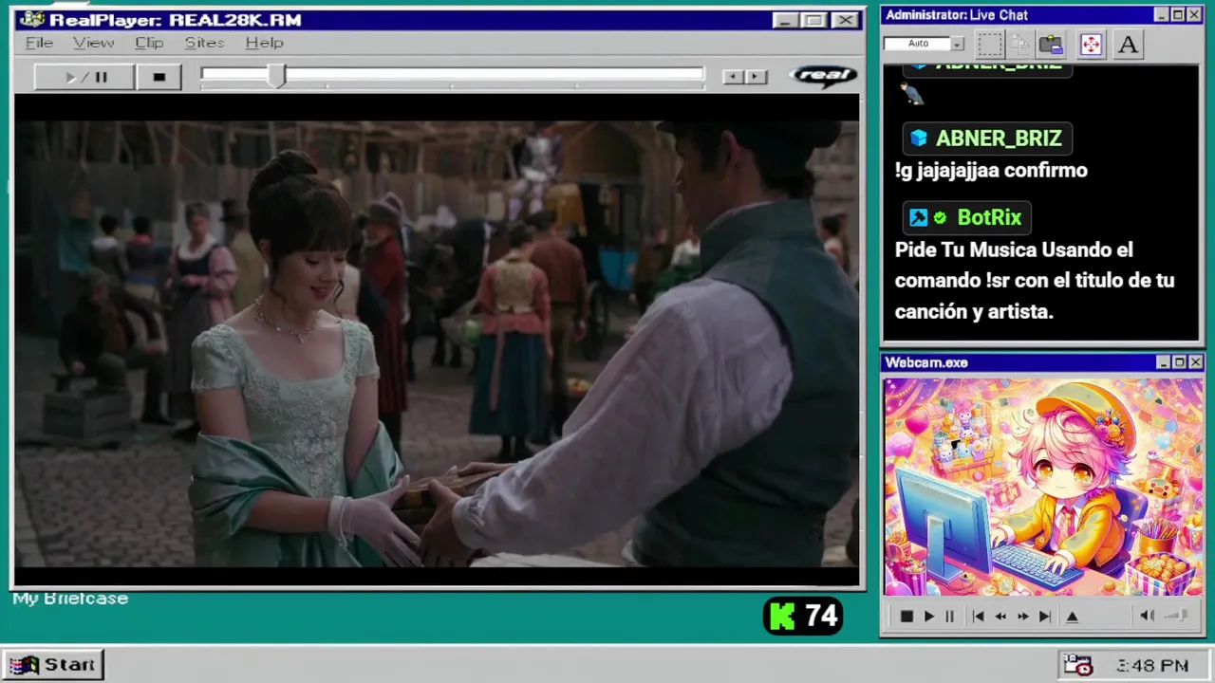
Task: Click the Play/Pause button in RealPlayer
Action: [84, 78]
